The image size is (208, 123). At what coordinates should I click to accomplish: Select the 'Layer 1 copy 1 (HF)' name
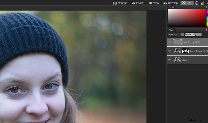pyautogui.click(x=191, y=42)
